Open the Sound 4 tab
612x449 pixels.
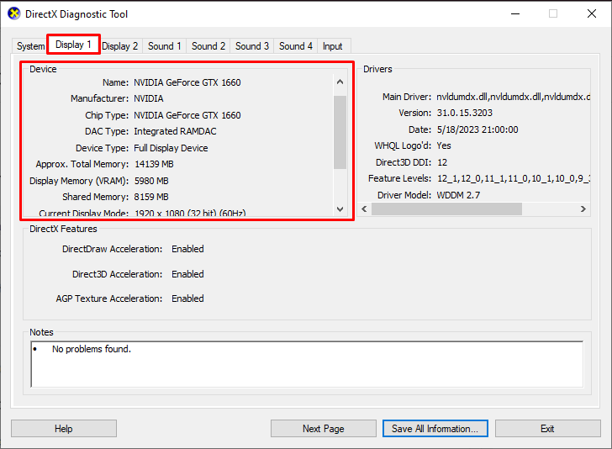tap(295, 46)
